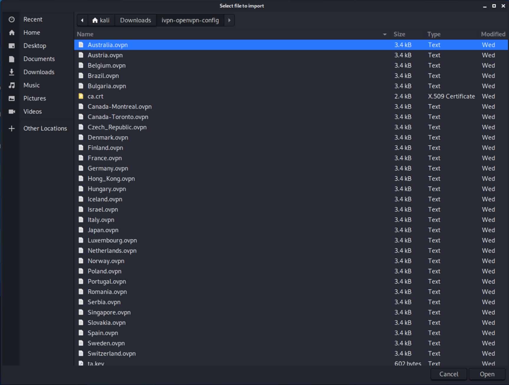
Task: Click the Documents icon in sidebar
Action: 12,59
